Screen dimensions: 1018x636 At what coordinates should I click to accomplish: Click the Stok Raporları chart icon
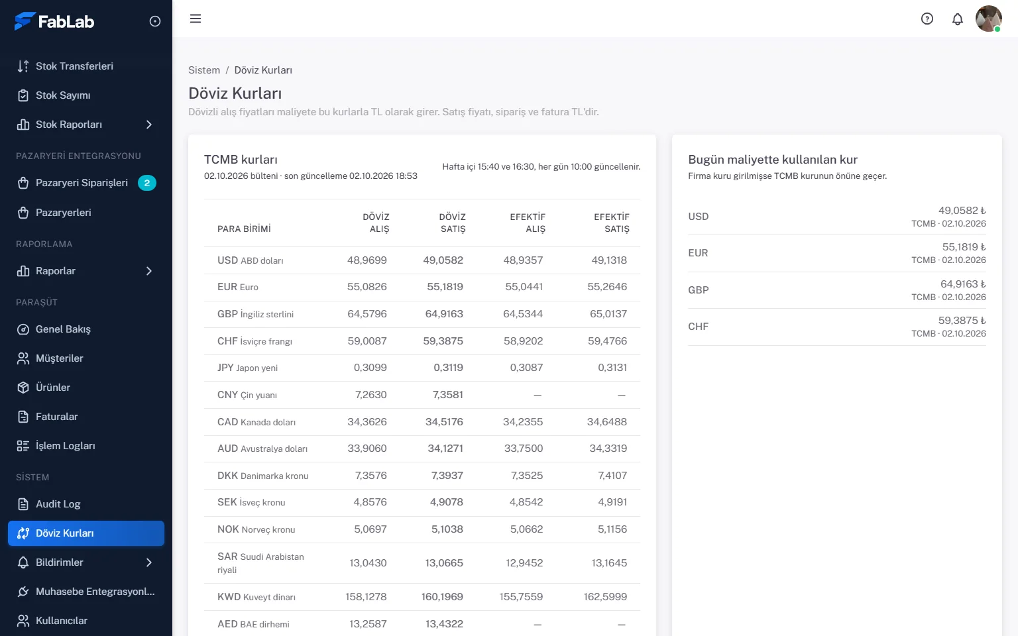click(x=23, y=125)
